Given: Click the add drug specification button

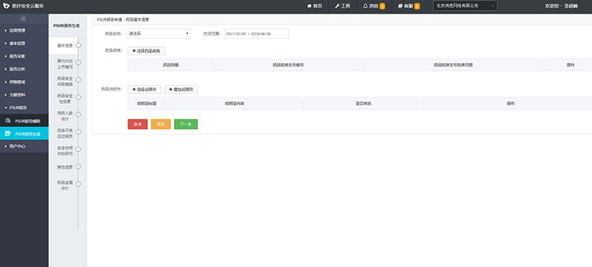Looking at the screenshot, I should 146,51.
